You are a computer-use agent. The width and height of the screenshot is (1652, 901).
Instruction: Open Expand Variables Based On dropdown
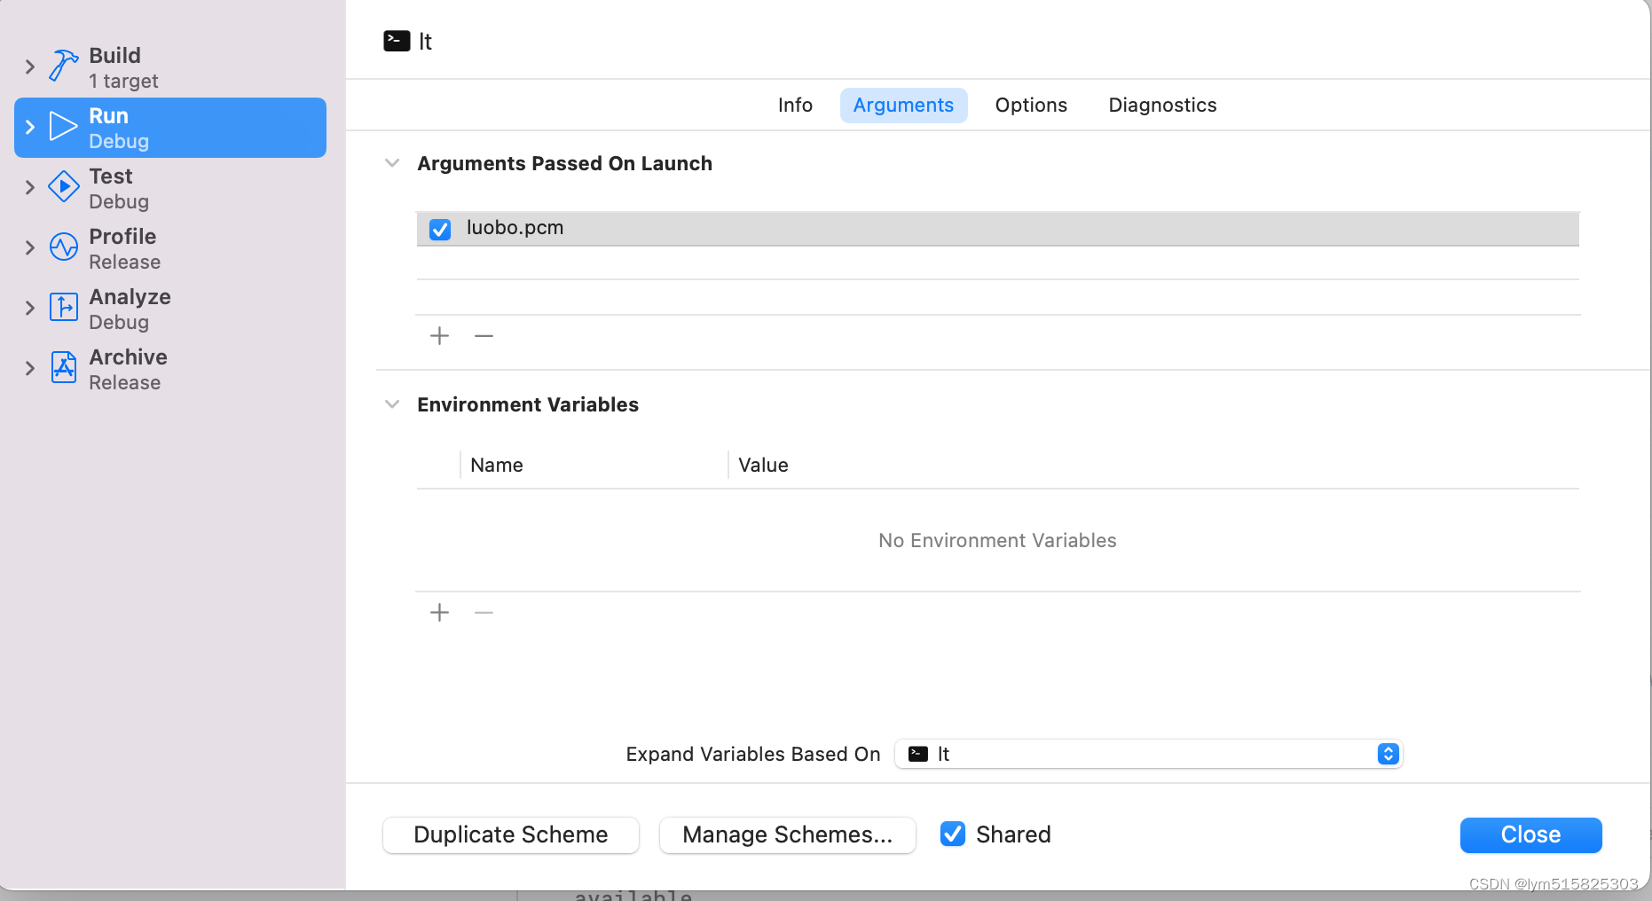pos(1148,754)
